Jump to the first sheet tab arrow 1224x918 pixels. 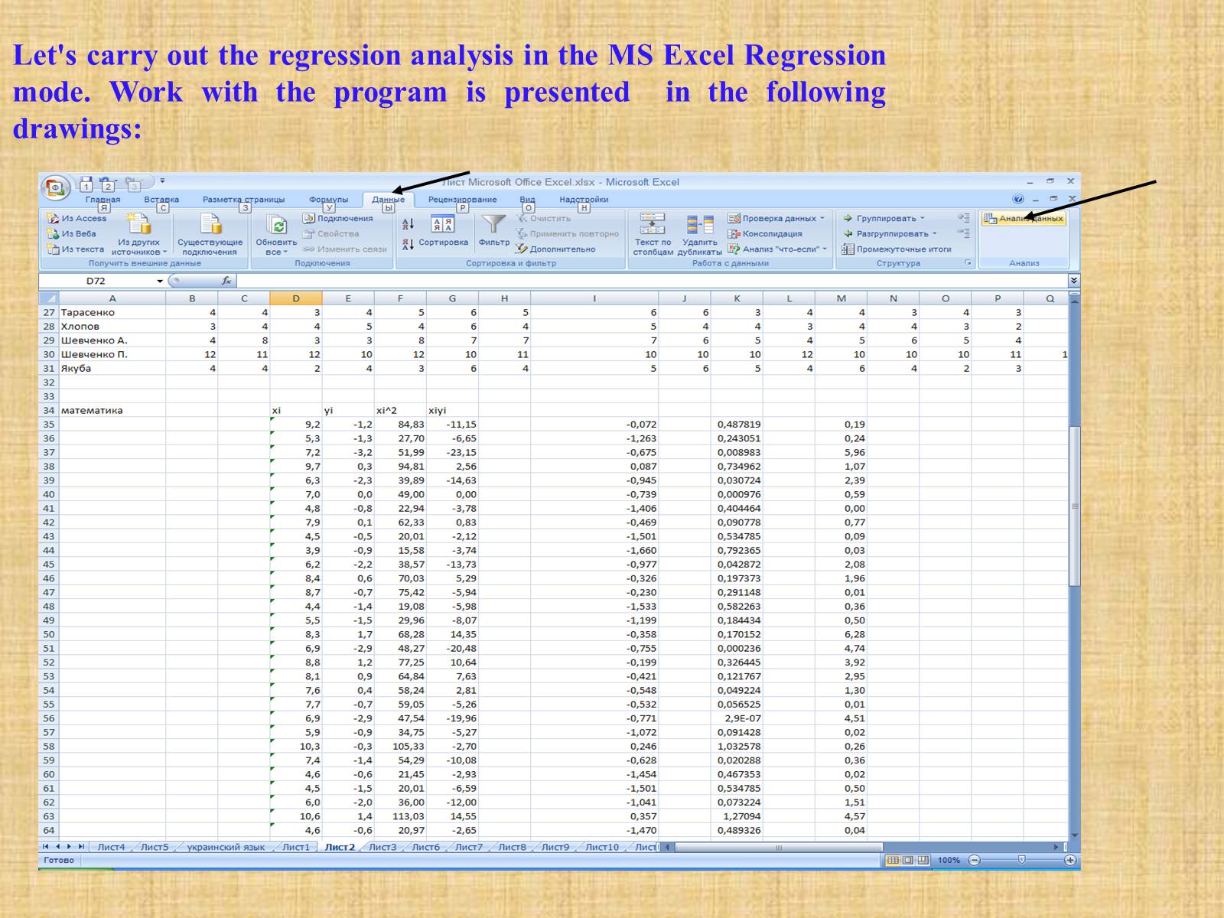(45, 847)
